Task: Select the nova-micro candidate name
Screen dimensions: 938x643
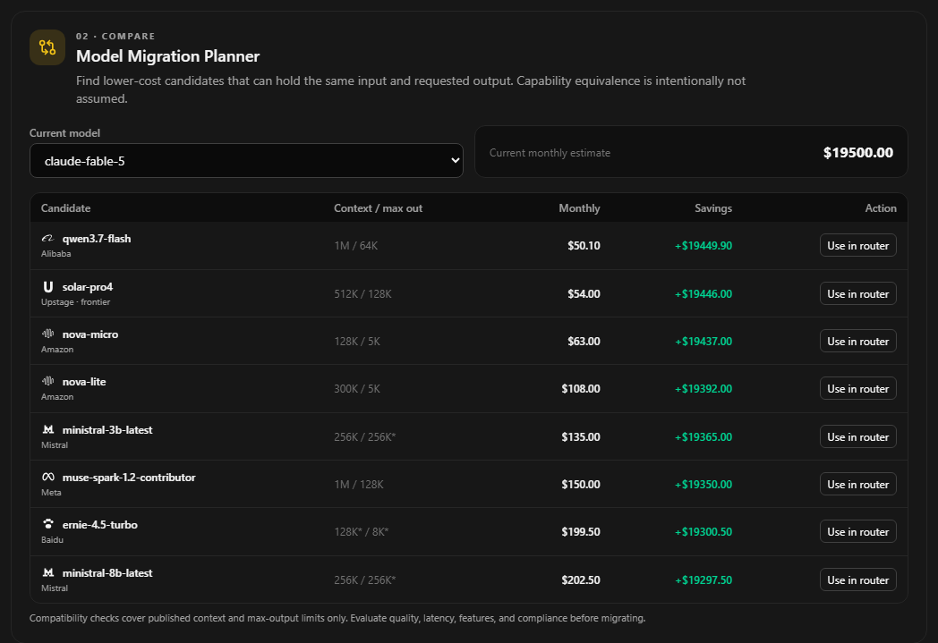Action: click(x=90, y=334)
